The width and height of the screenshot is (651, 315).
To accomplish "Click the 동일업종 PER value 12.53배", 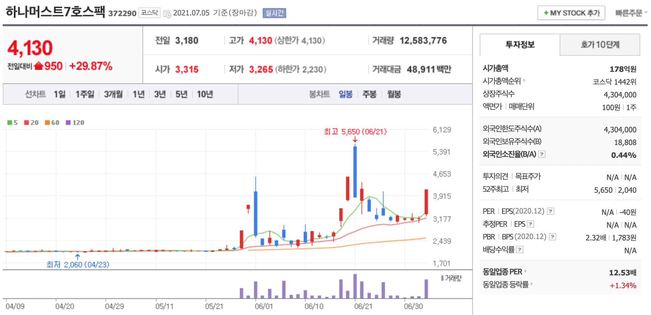I will click(x=623, y=273).
